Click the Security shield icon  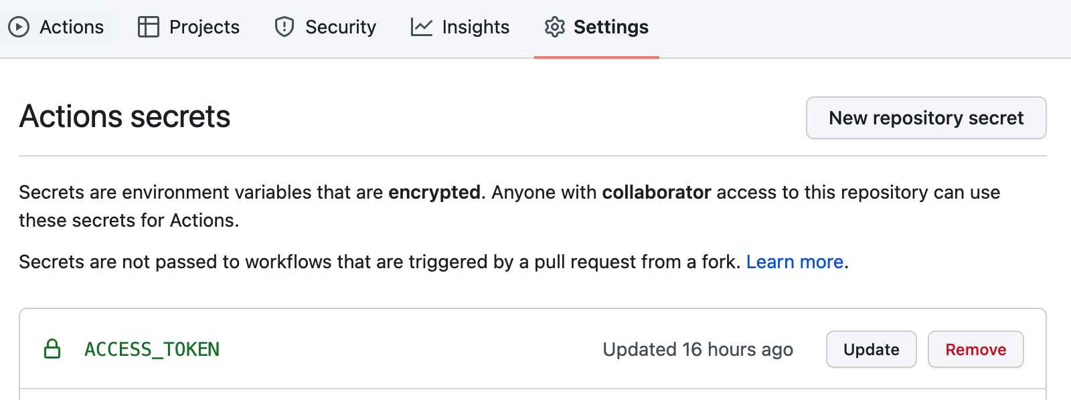point(284,27)
